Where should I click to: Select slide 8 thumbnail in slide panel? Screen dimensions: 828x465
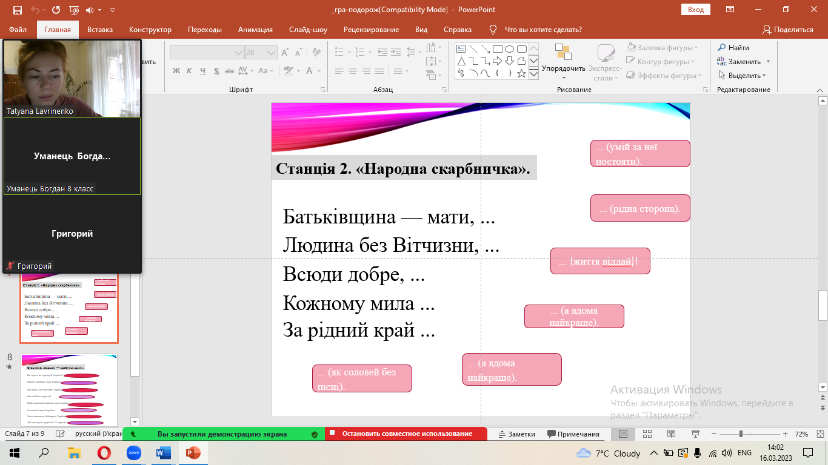click(69, 390)
